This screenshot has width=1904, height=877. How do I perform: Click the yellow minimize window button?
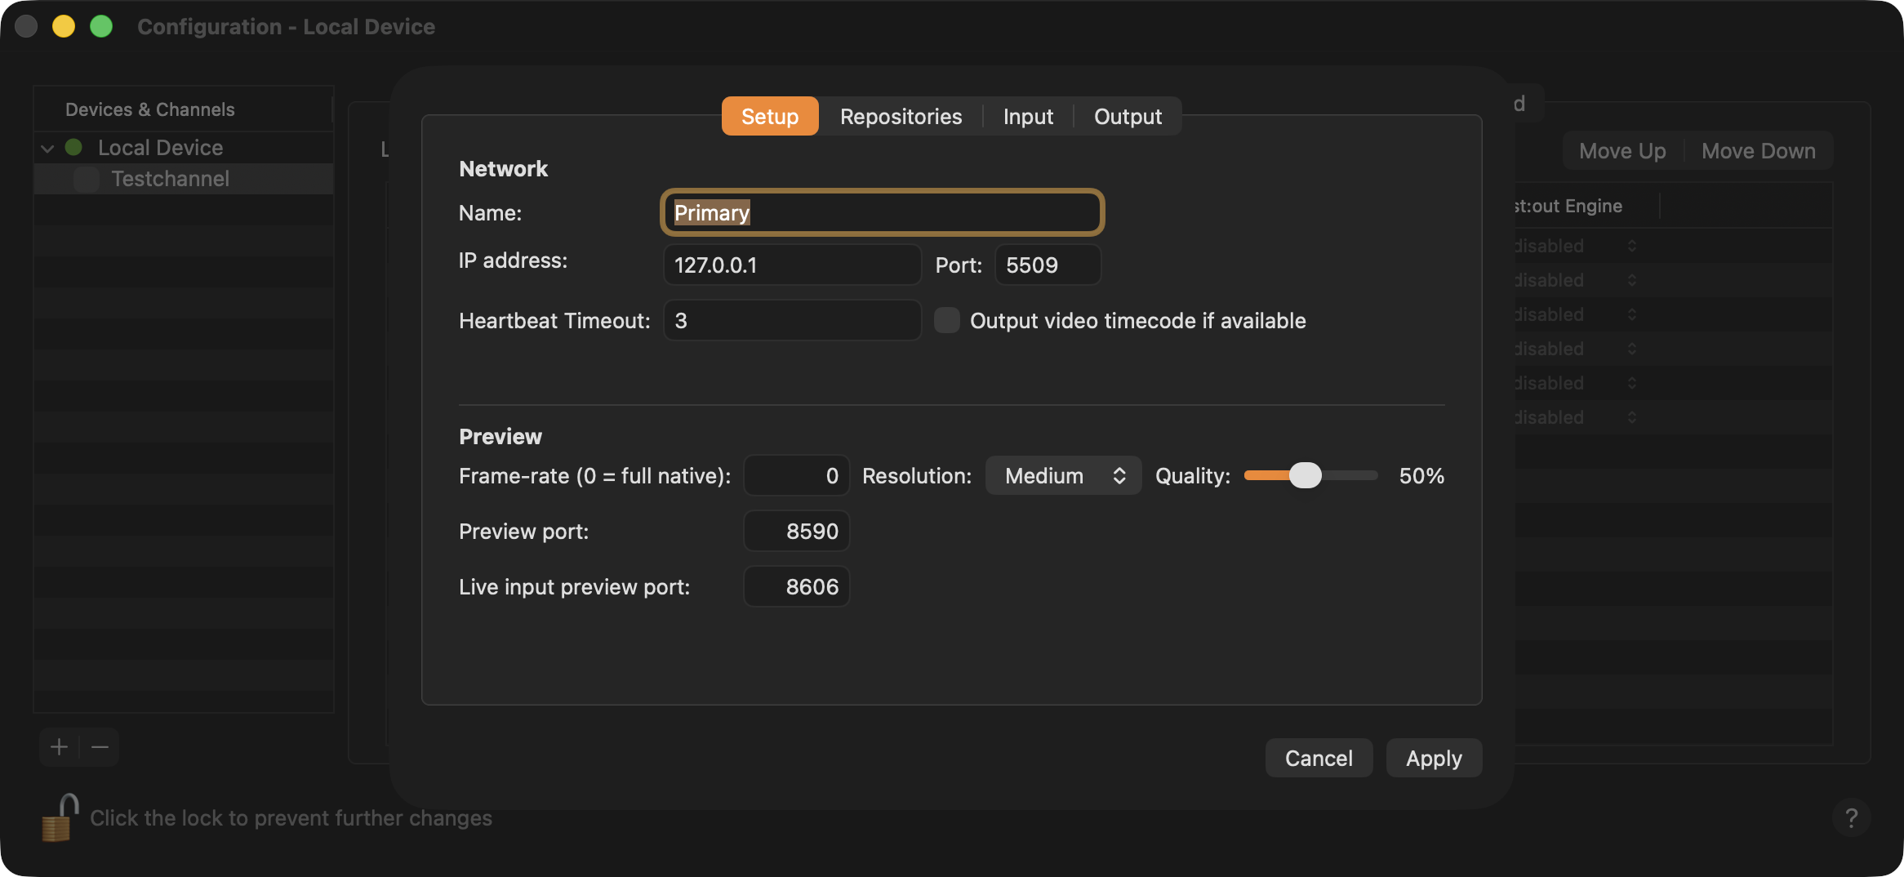64,26
